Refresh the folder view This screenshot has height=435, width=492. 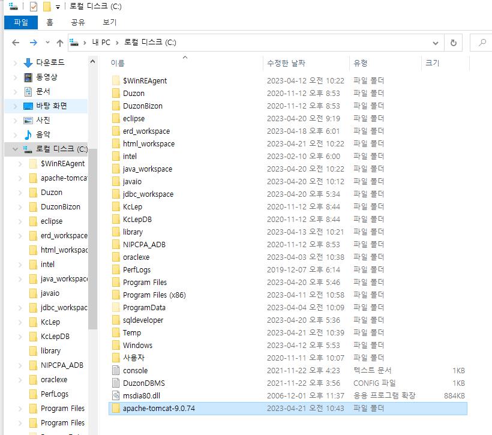[x=453, y=43]
